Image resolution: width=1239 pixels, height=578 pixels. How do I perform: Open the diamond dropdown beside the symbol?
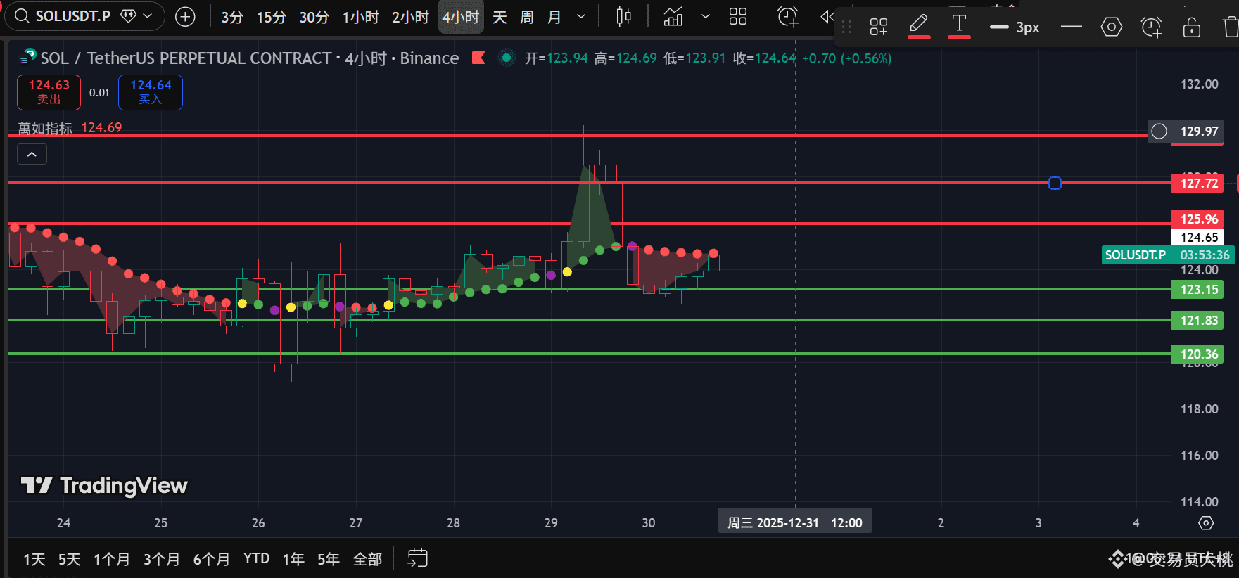click(x=137, y=16)
